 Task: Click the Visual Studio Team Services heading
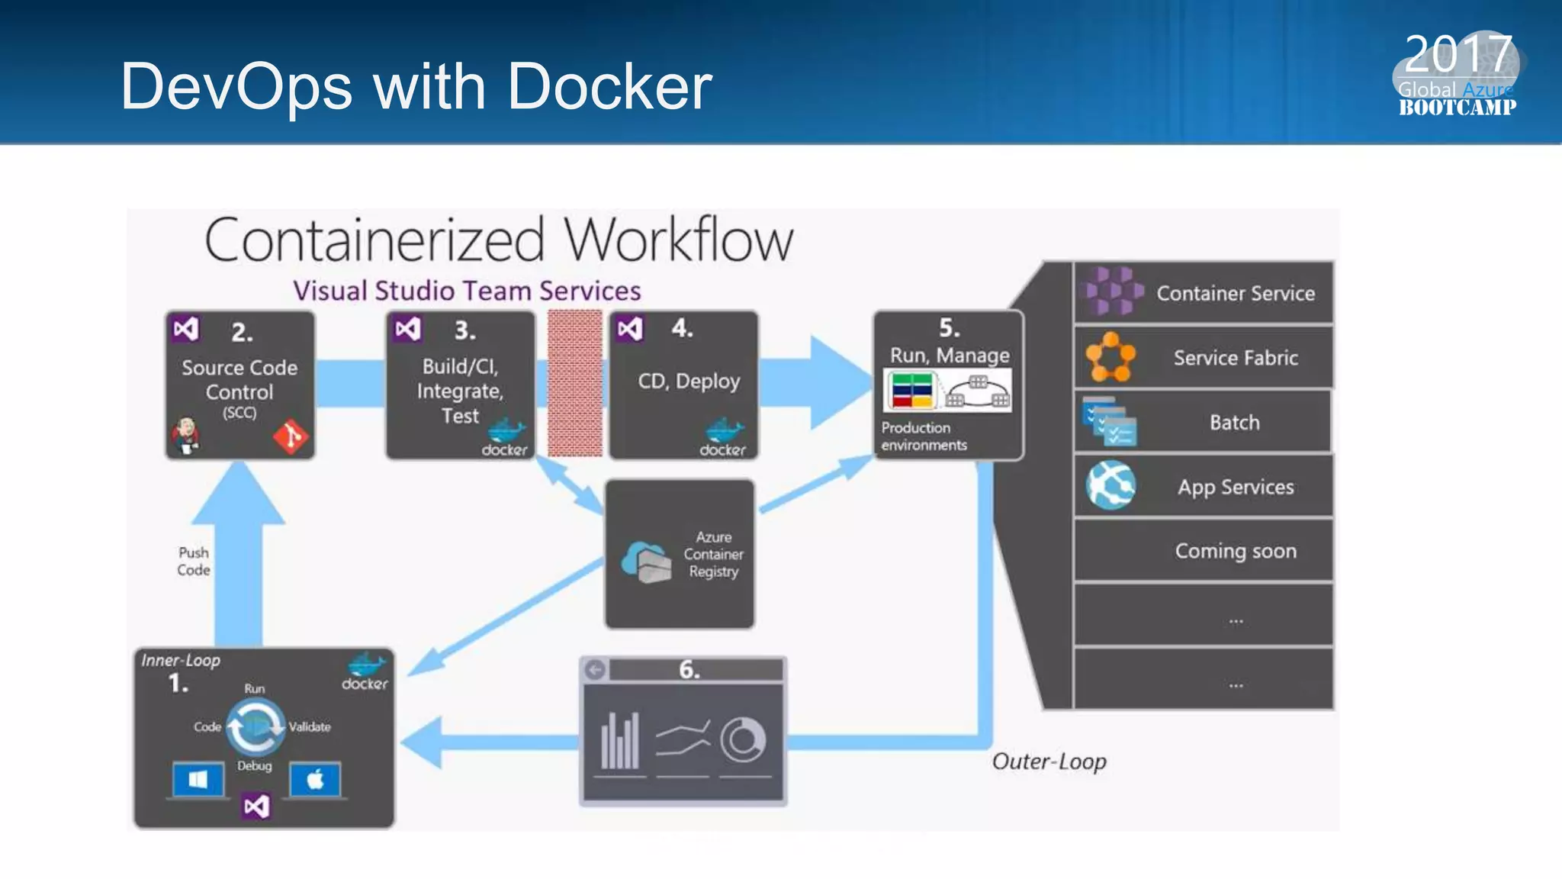467,291
